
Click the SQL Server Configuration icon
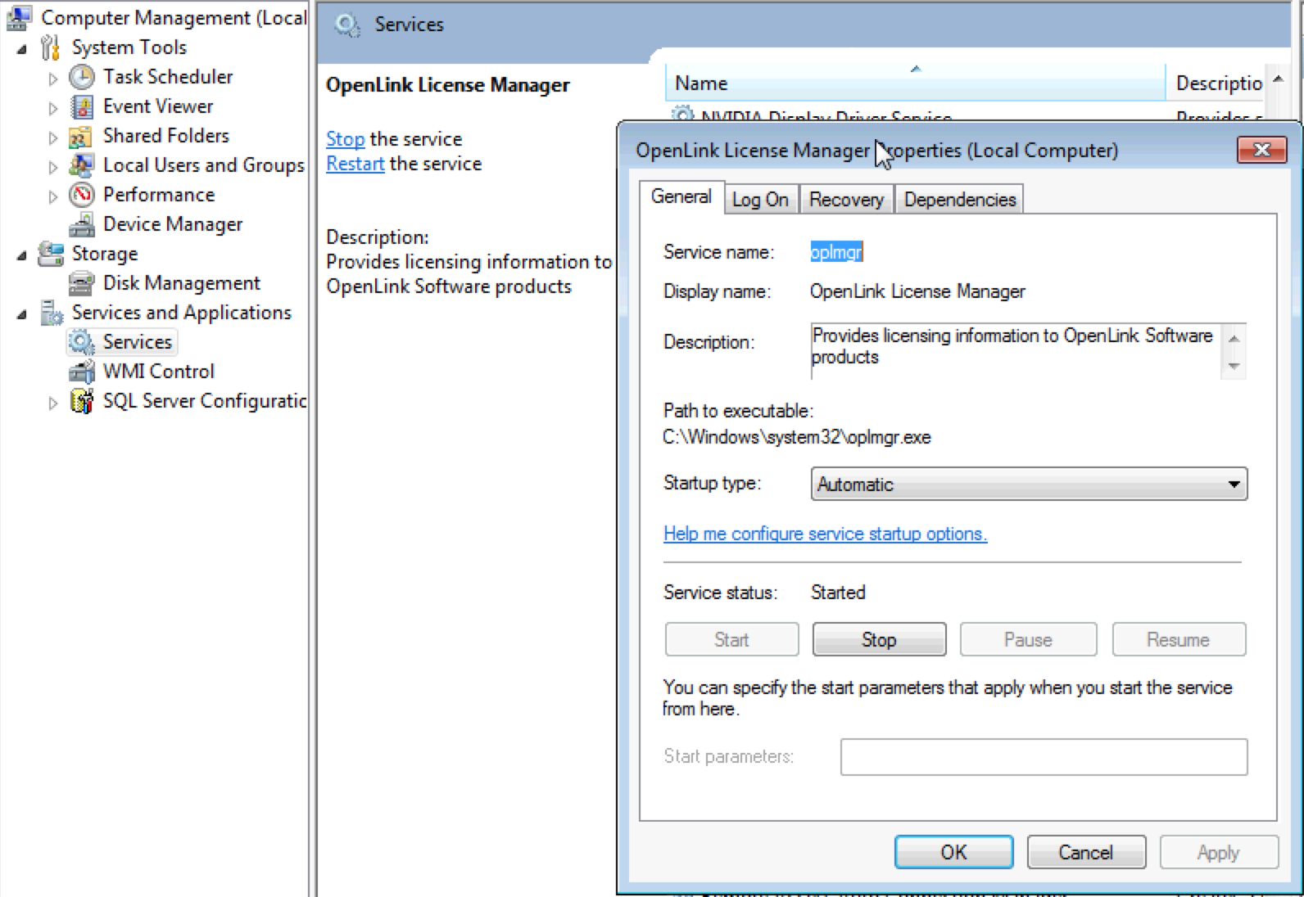tap(81, 401)
